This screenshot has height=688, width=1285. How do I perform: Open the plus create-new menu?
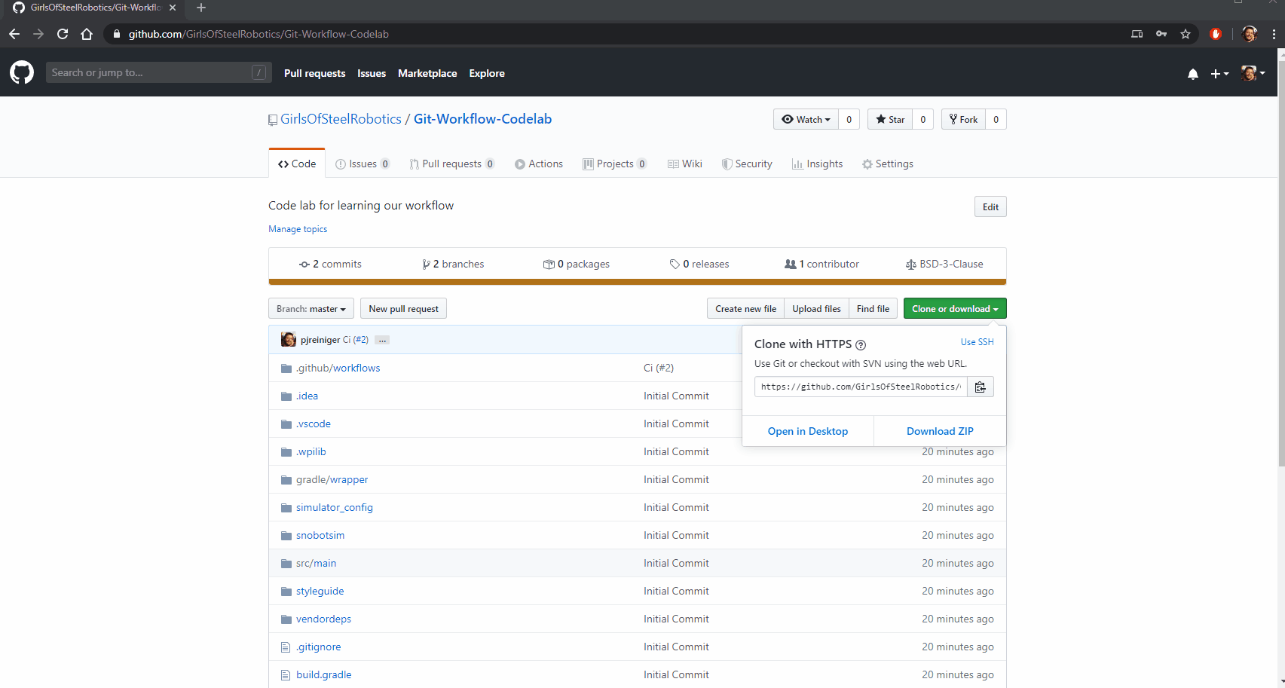(1219, 74)
